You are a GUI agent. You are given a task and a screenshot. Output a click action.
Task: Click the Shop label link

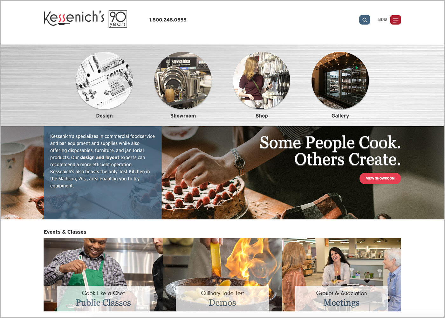(262, 116)
